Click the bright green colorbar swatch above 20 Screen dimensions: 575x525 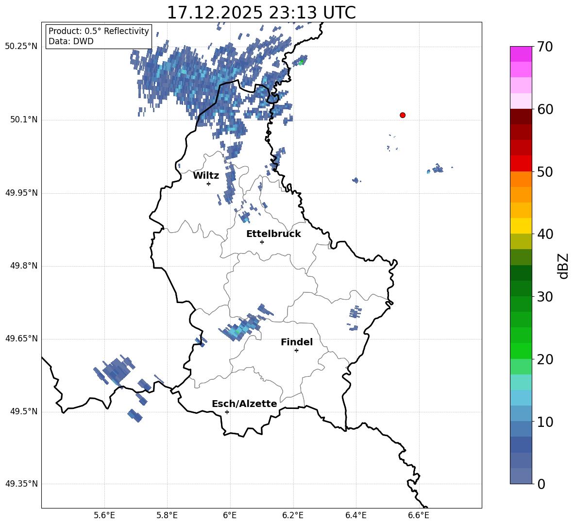pyautogui.click(x=521, y=351)
